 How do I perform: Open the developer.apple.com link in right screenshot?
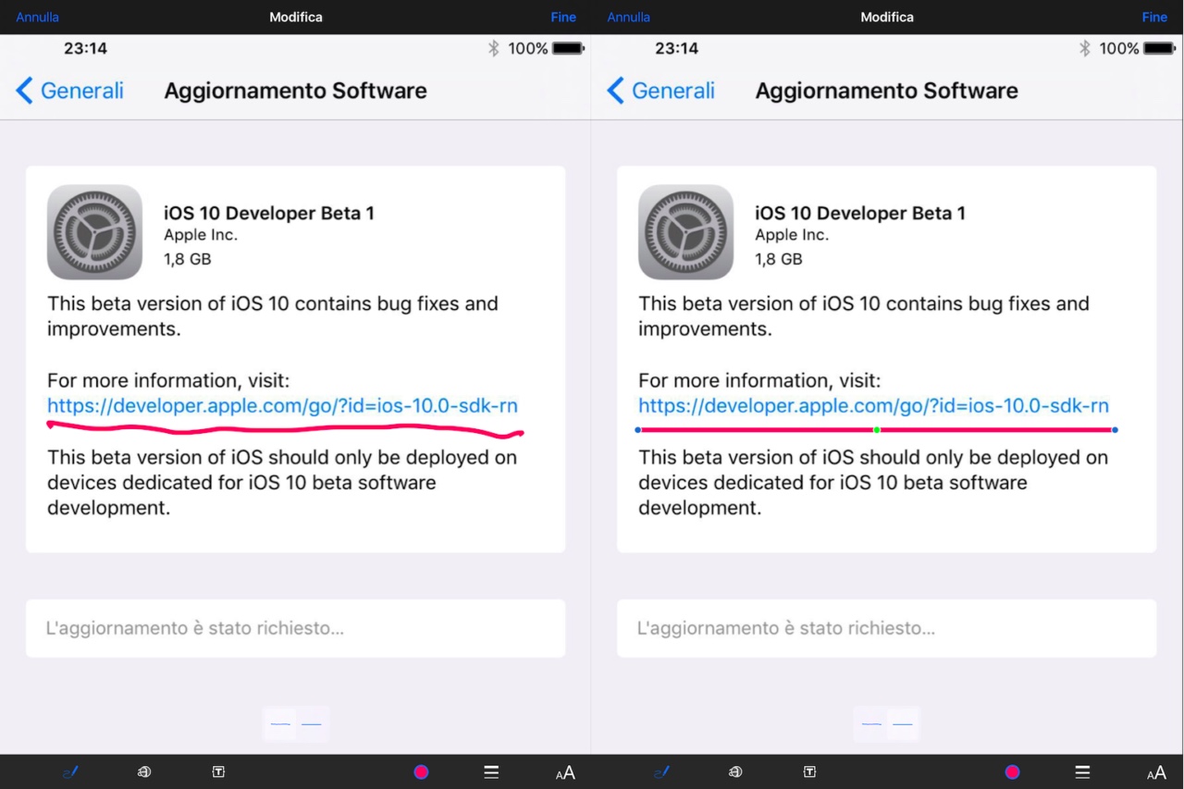(x=873, y=405)
